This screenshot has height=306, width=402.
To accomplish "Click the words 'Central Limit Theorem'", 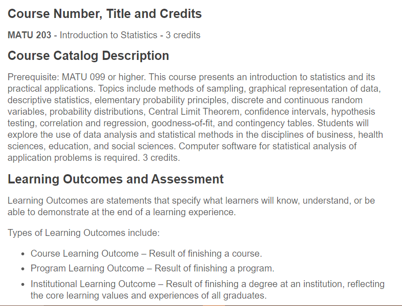I will [194, 112].
